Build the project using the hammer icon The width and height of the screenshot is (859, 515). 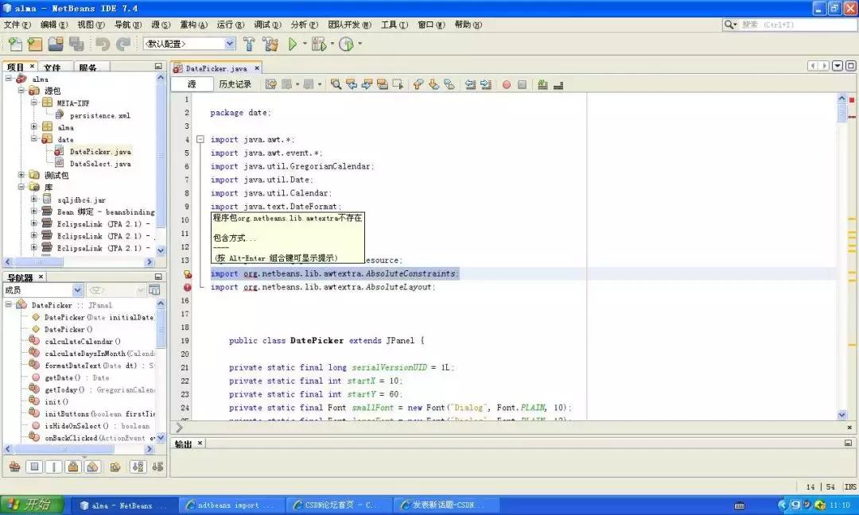pos(248,44)
